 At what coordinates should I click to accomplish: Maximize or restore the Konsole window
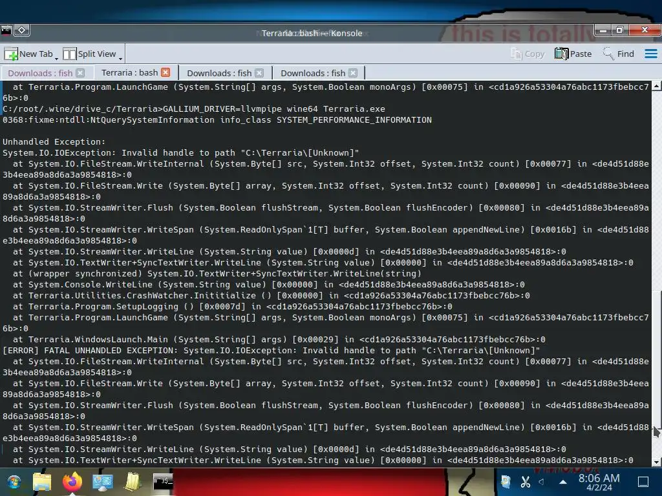[620, 30]
